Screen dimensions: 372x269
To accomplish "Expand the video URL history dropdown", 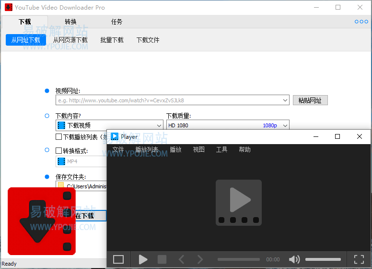I will (285, 100).
